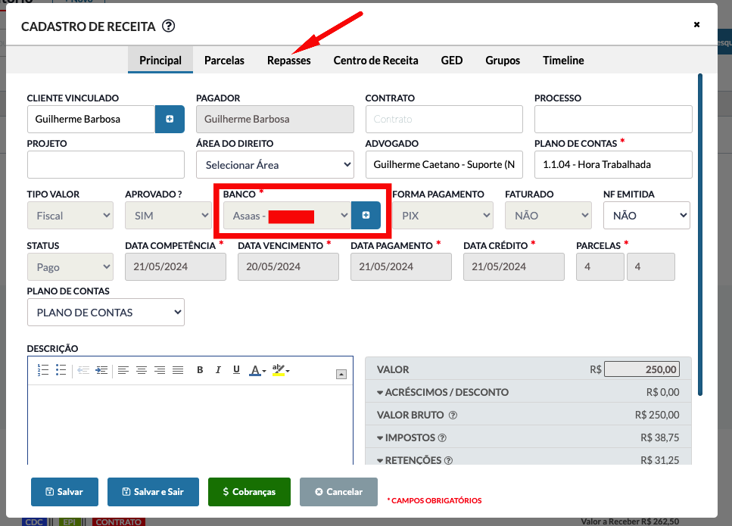Switch to the GED tab
The width and height of the screenshot is (732, 526).
click(452, 61)
